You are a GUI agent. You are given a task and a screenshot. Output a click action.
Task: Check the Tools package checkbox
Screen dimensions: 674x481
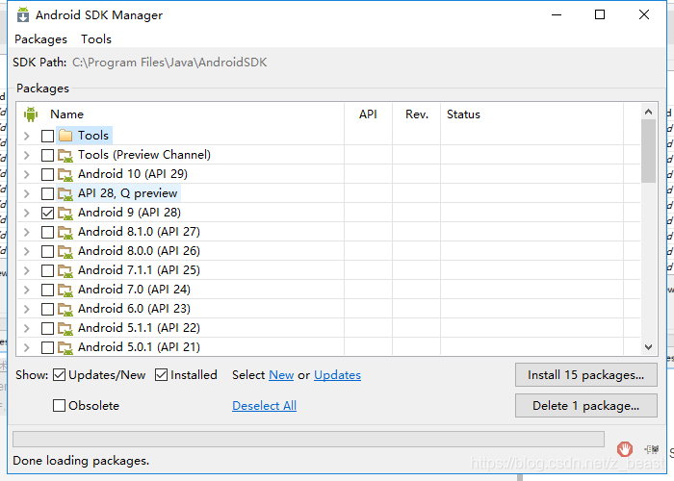(x=47, y=137)
